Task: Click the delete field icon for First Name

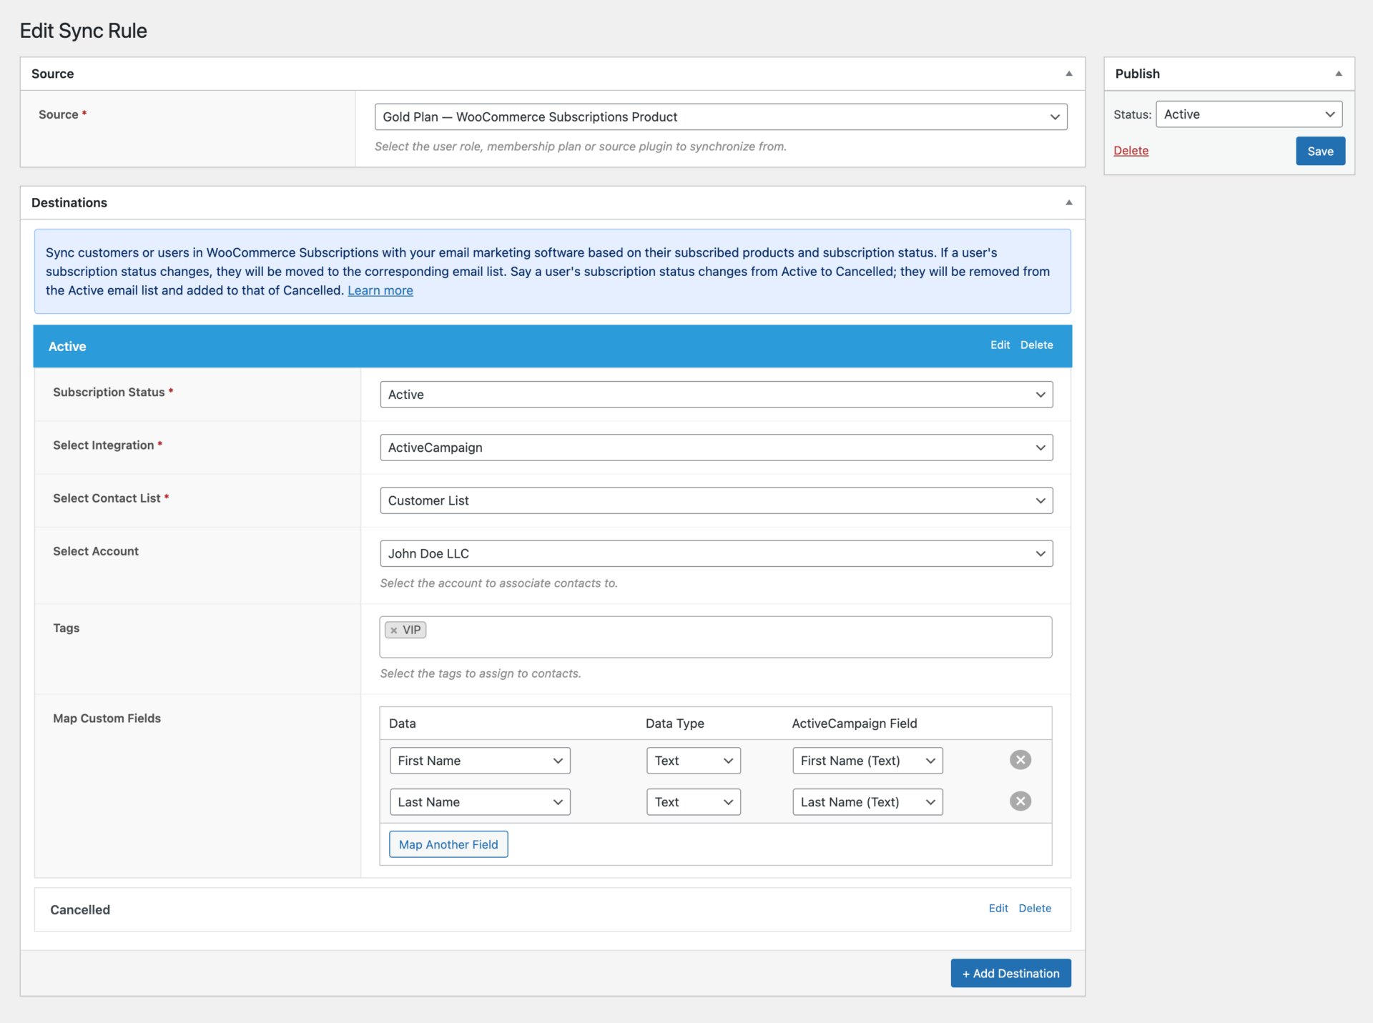Action: [x=1019, y=760]
